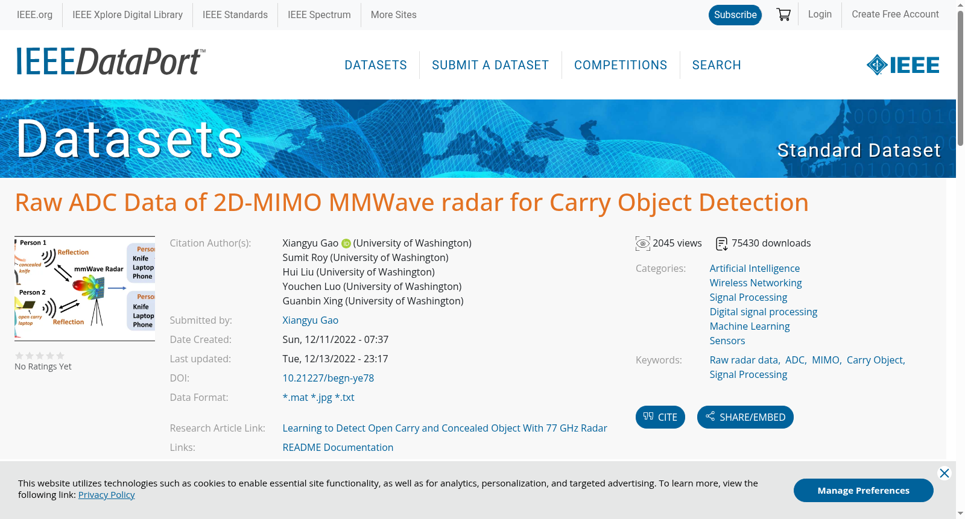This screenshot has width=965, height=519.
Task: Open the Privacy Policy link
Action: 107,495
